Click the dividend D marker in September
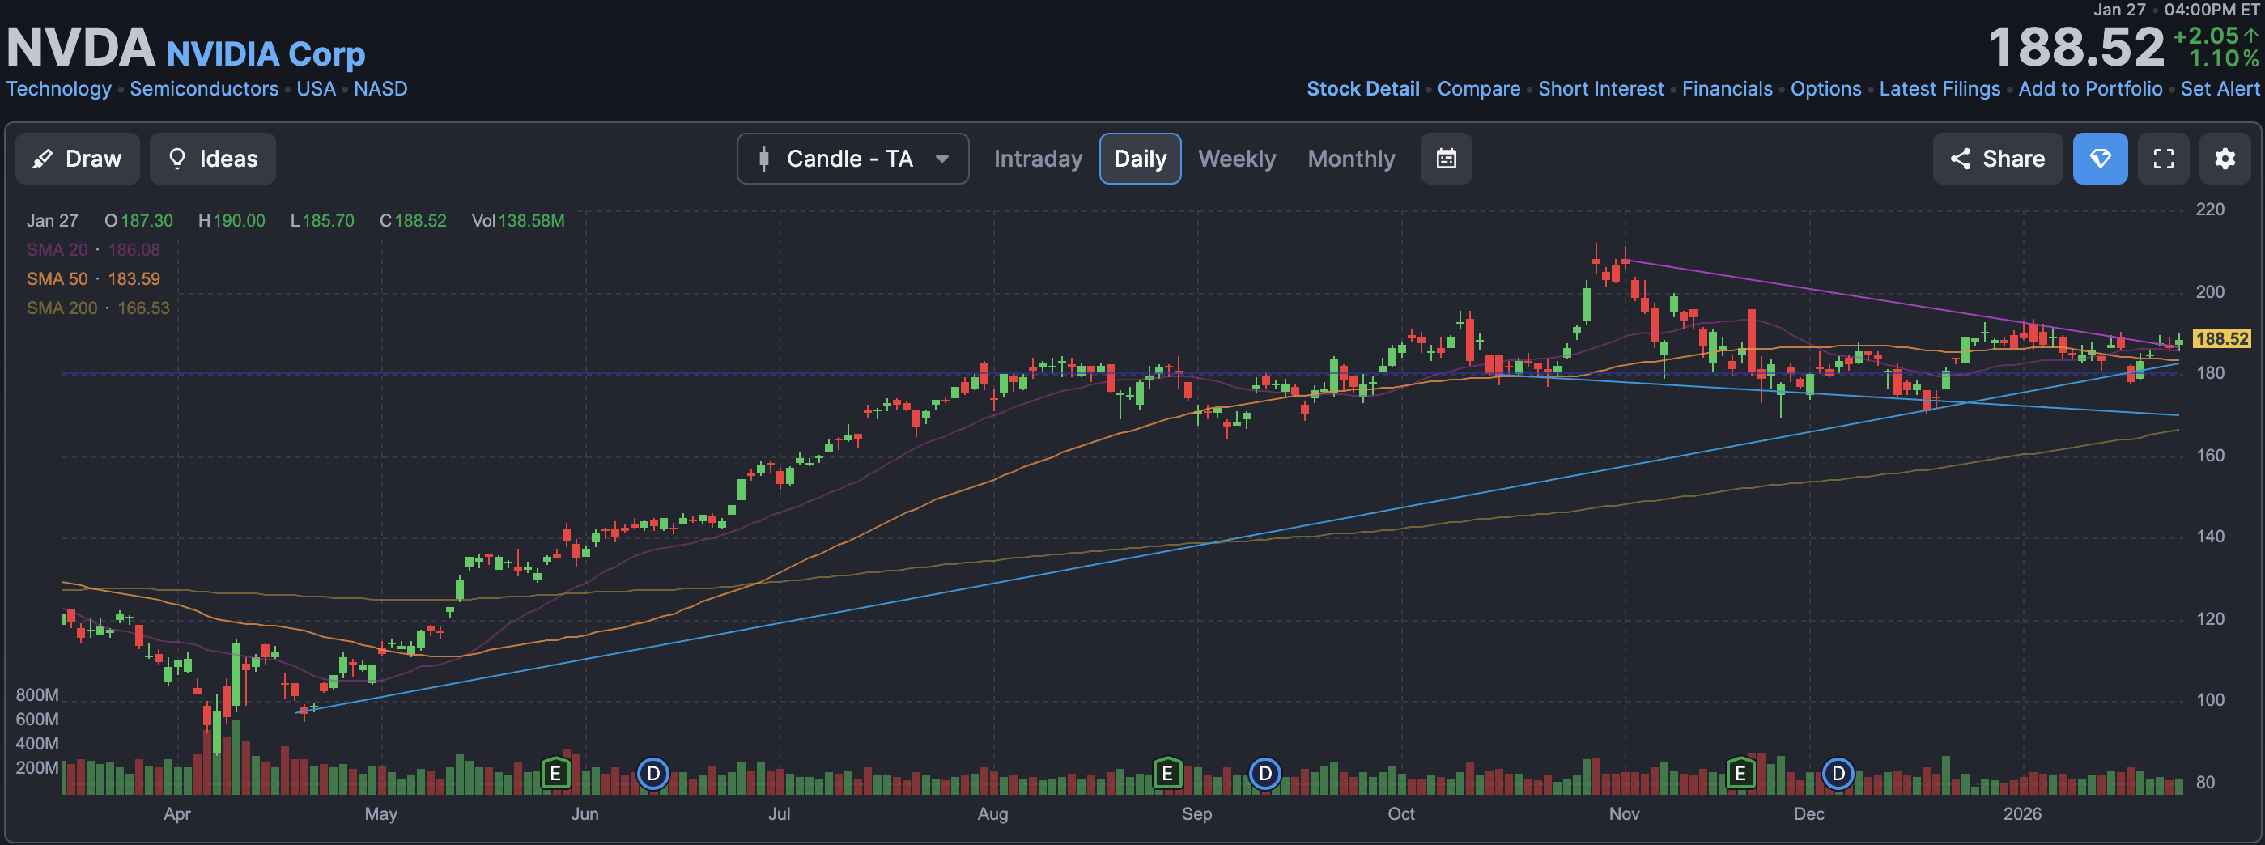The height and width of the screenshot is (845, 2265). pyautogui.click(x=1265, y=774)
